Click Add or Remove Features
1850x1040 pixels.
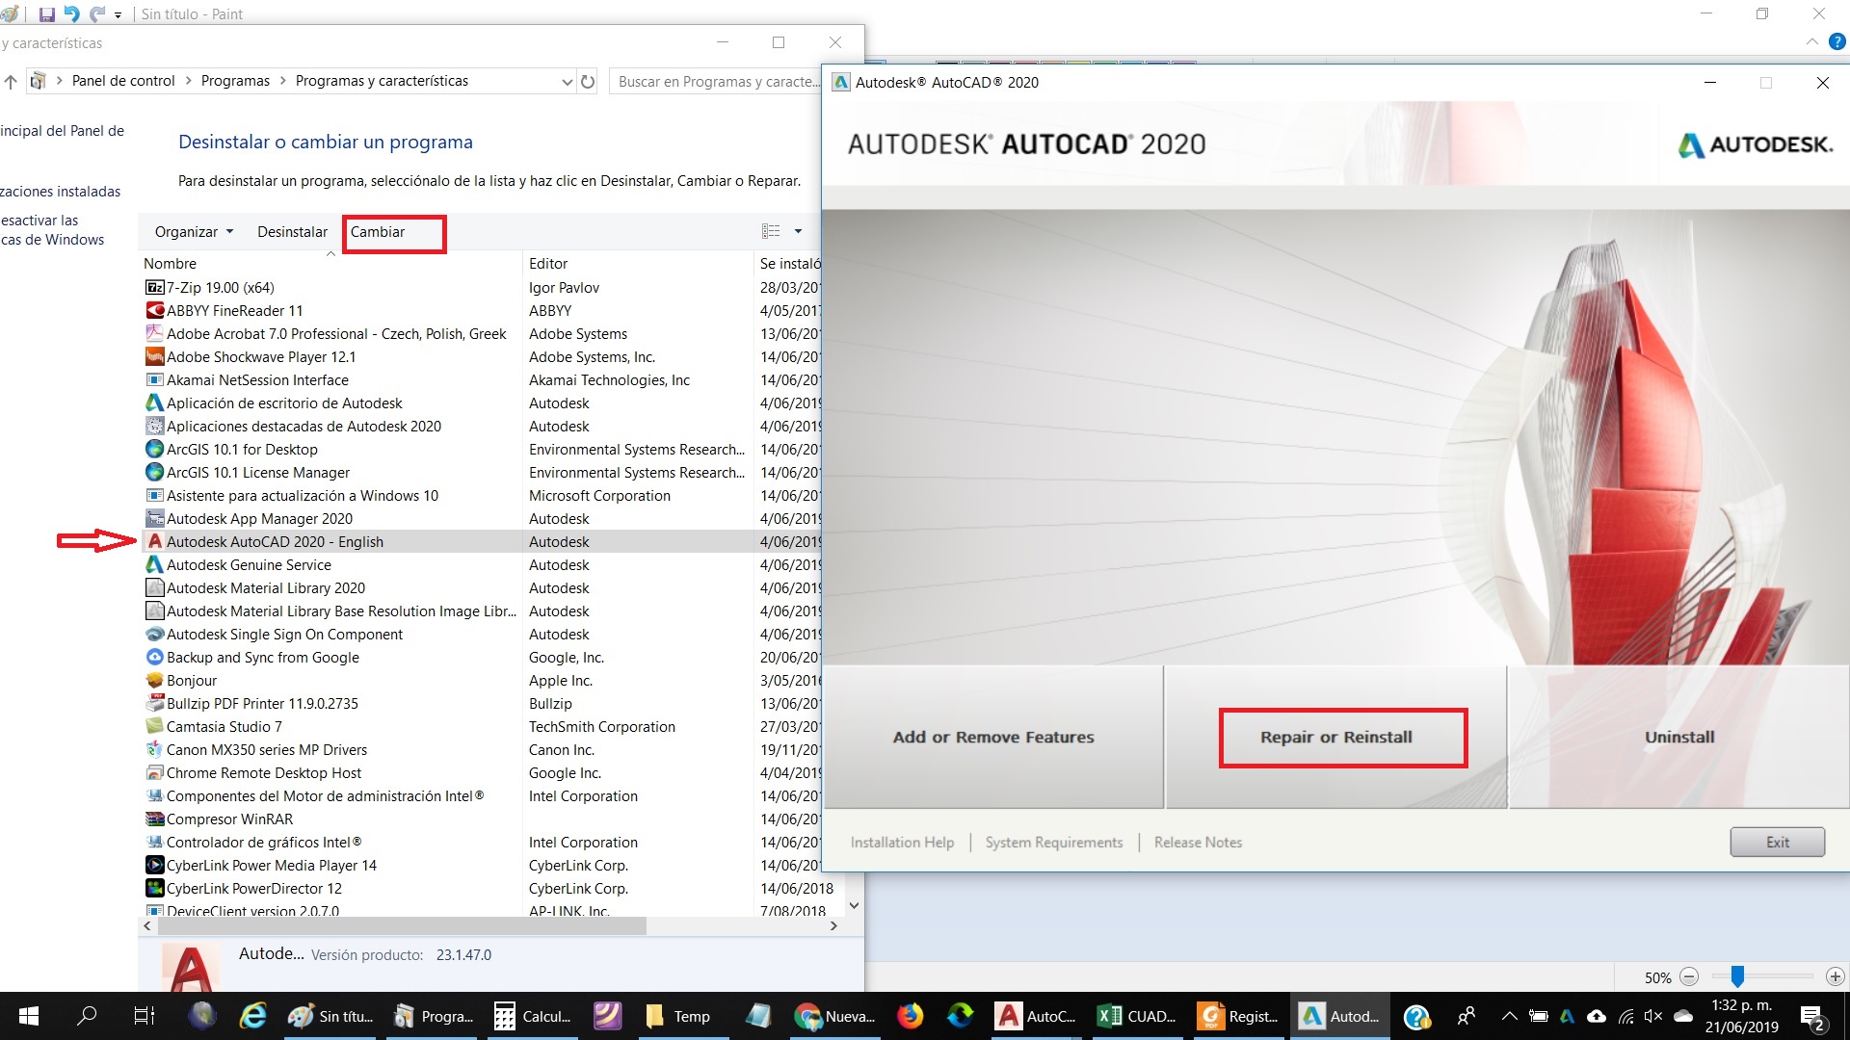(x=993, y=737)
